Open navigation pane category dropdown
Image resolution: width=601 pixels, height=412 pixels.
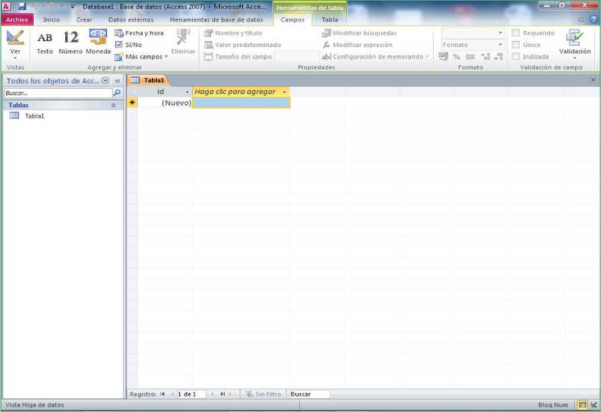[x=105, y=81]
